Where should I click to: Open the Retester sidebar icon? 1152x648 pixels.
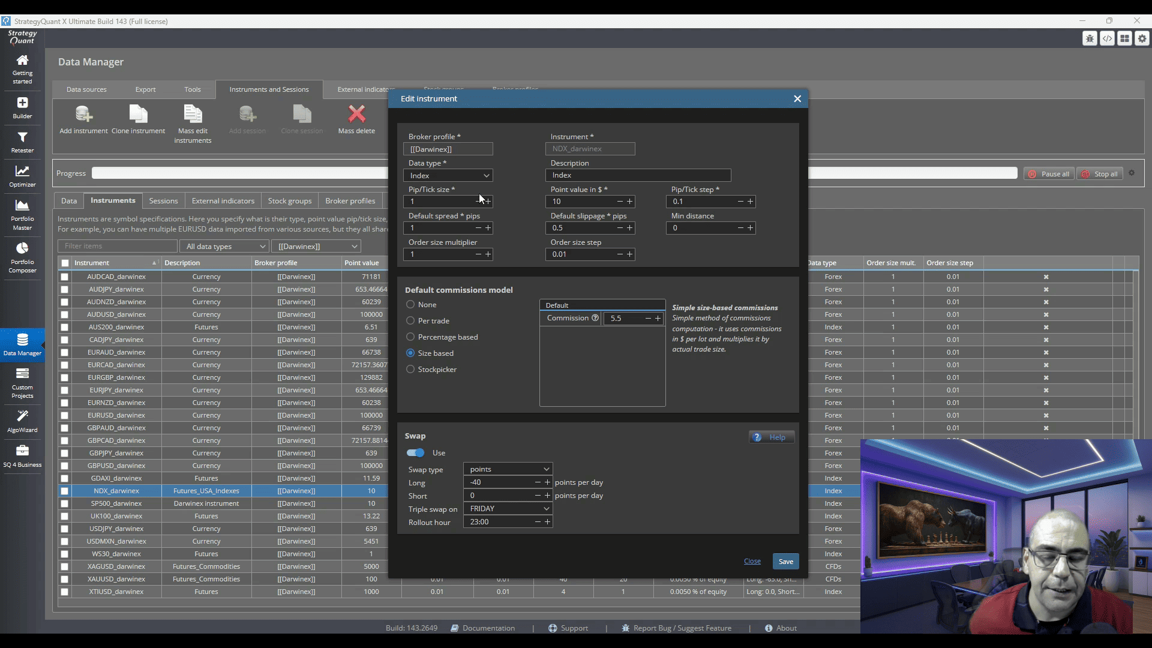[x=22, y=142]
